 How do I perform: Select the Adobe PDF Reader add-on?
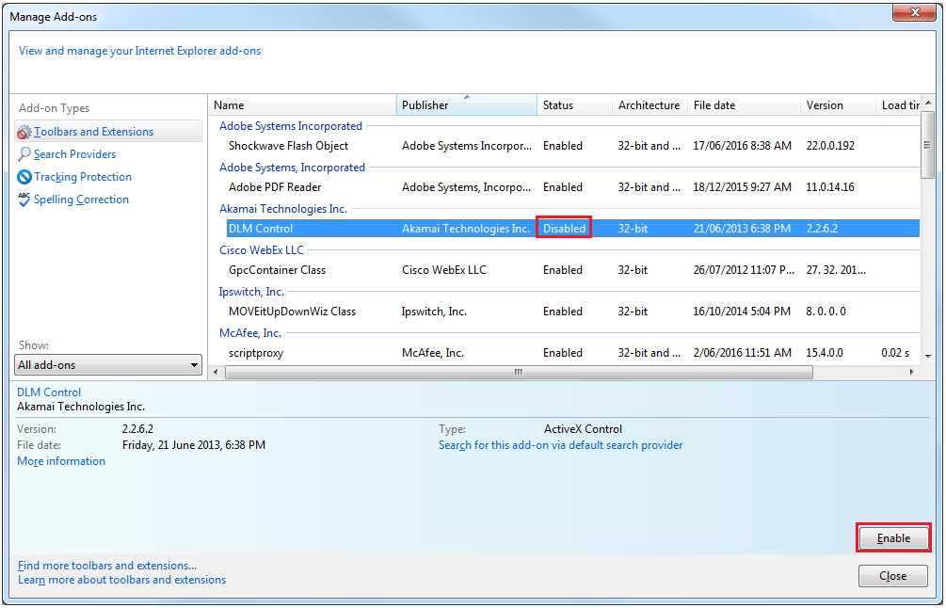tap(275, 187)
